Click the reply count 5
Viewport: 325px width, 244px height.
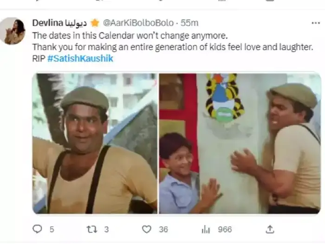point(52,229)
